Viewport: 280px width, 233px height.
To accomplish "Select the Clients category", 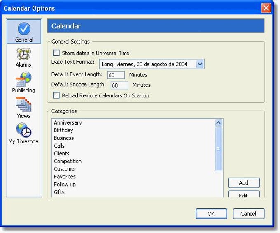I will (x=62, y=154).
